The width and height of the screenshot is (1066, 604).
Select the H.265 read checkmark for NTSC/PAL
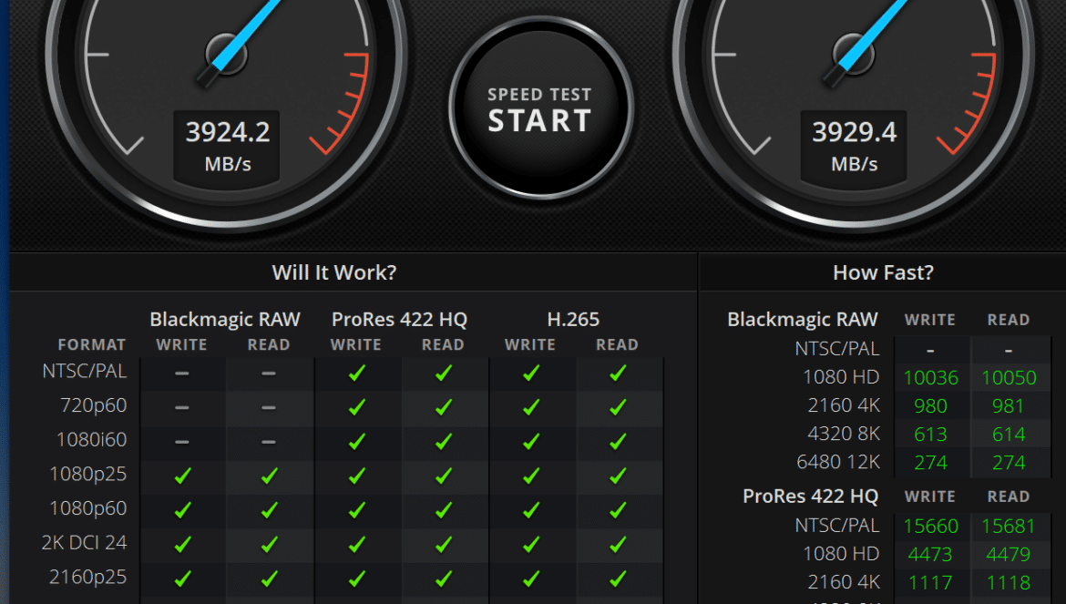tap(618, 373)
